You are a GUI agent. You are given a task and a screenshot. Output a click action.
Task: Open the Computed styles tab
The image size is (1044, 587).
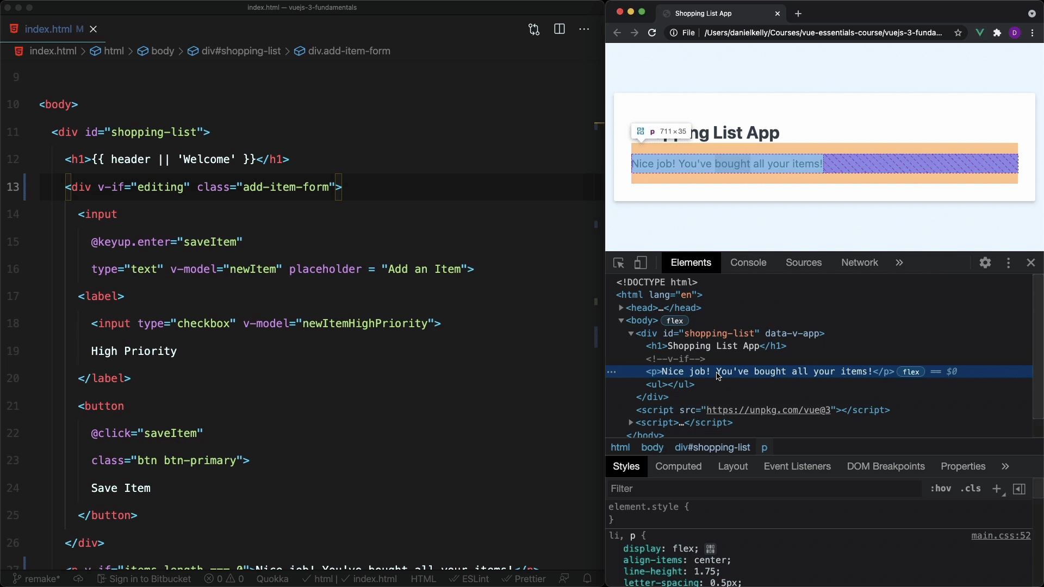[x=678, y=466]
